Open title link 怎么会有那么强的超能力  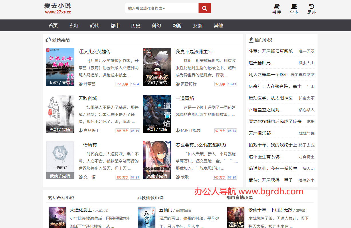pyautogui.click(x=201, y=145)
